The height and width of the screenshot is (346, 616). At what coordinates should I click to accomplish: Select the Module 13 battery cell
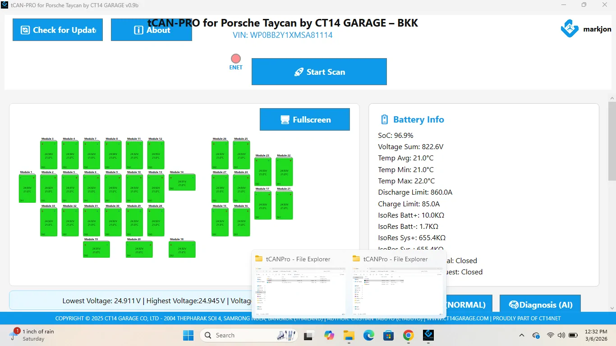pyautogui.click(x=156, y=188)
